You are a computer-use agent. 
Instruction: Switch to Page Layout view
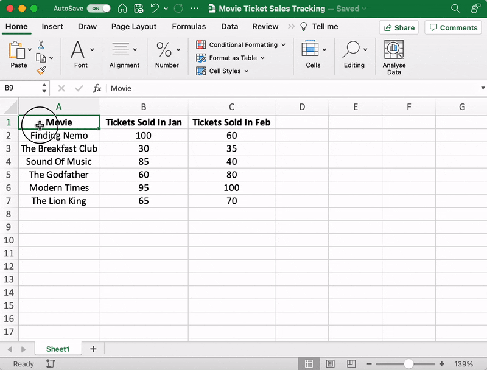[133, 26]
